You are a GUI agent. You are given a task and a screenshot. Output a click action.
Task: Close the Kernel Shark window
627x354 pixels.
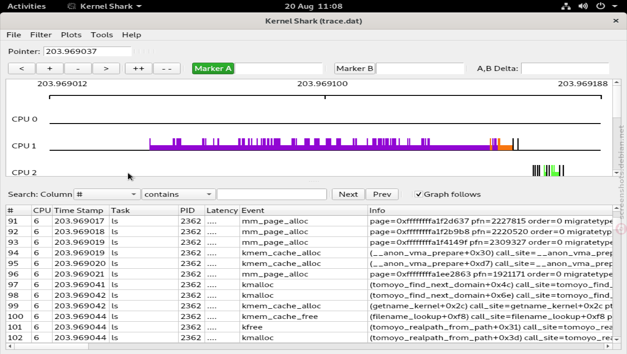(x=616, y=21)
